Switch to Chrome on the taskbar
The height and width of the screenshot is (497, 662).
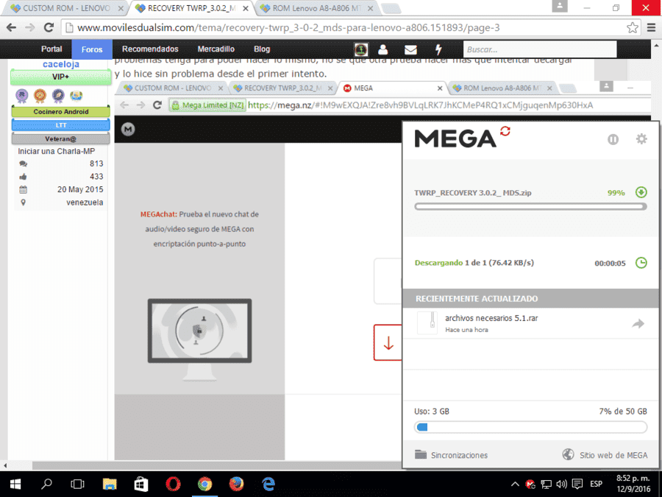tap(204, 484)
